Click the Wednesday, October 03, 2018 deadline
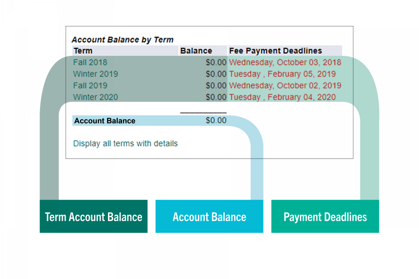Image resolution: width=419 pixels, height=279 pixels. pyautogui.click(x=285, y=62)
